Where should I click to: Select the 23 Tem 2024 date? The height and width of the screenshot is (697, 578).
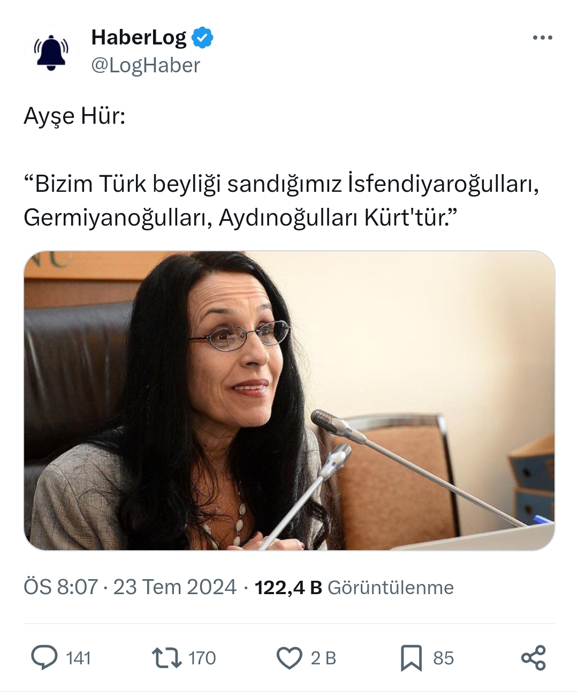tap(174, 587)
